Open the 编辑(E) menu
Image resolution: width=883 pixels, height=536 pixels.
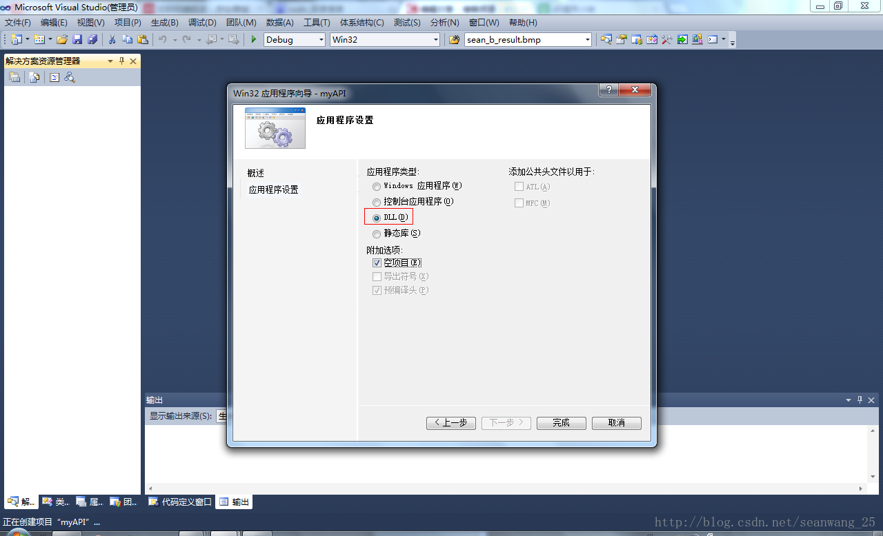click(x=54, y=23)
